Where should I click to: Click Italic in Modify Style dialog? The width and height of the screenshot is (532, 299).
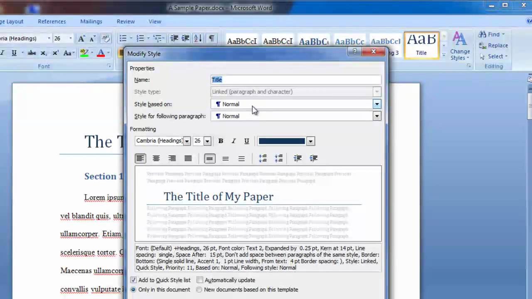click(x=234, y=141)
